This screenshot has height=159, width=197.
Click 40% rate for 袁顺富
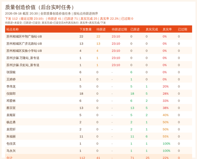point(165,115)
